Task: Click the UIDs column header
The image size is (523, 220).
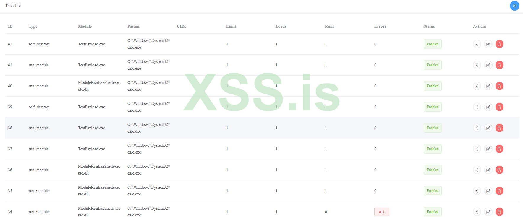Action: pos(182,26)
